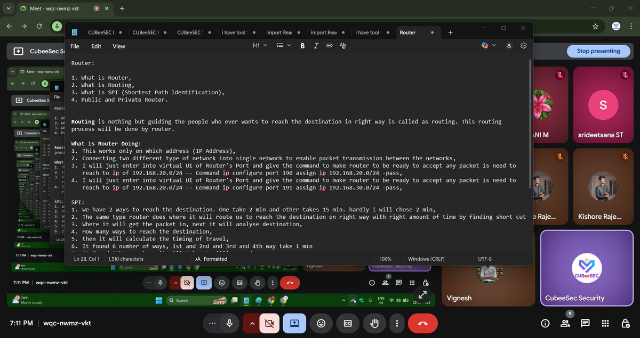Open Notepad settings gear

tap(524, 46)
